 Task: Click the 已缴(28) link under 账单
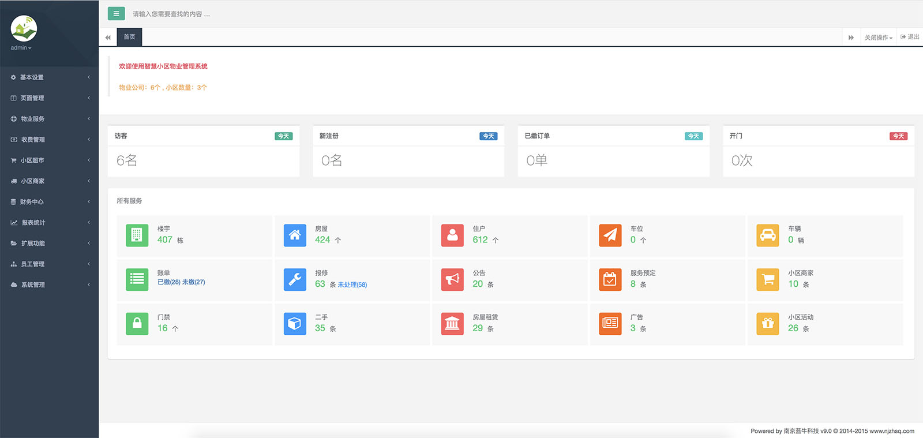tap(169, 282)
